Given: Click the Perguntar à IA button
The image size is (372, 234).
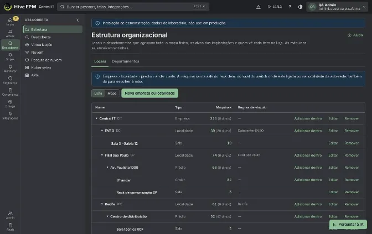Looking at the screenshot, I should click(x=348, y=224).
